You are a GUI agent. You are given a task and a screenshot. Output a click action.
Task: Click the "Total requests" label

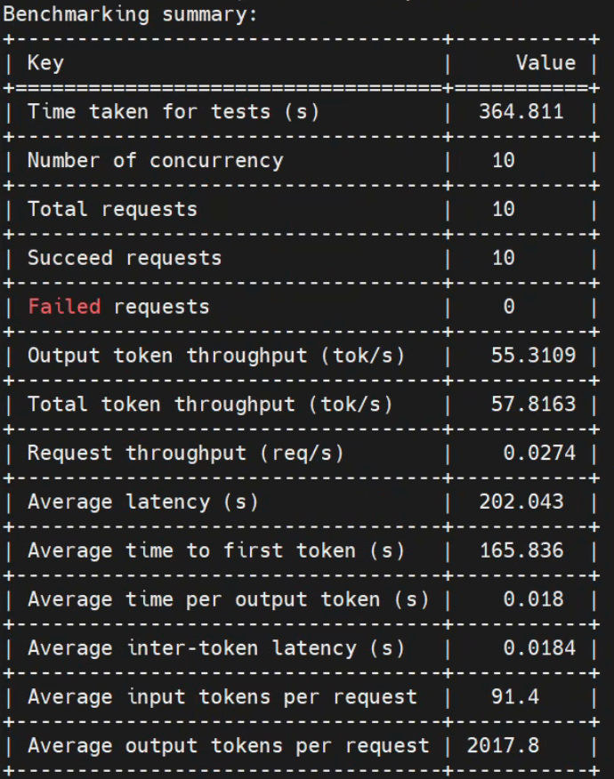[x=112, y=210]
